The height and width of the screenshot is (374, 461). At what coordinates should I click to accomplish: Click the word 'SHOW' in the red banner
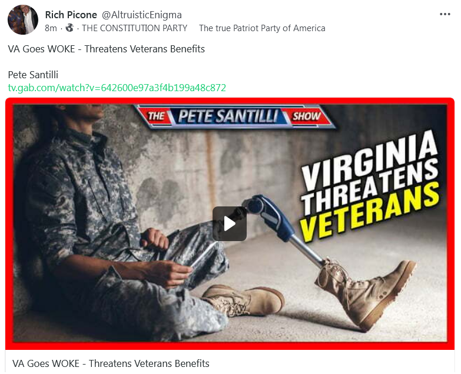306,116
